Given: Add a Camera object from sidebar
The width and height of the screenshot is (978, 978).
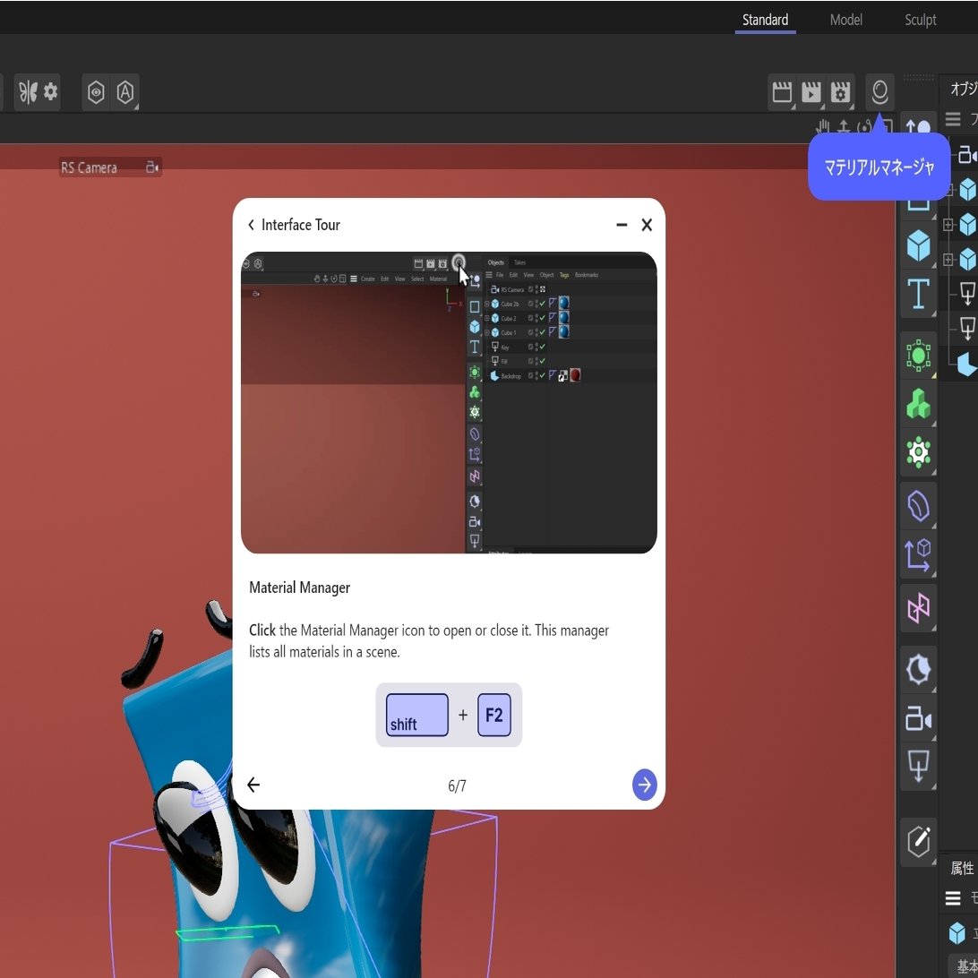Looking at the screenshot, I should pos(918,718).
